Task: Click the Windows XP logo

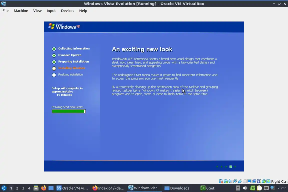Action: tap(64, 26)
